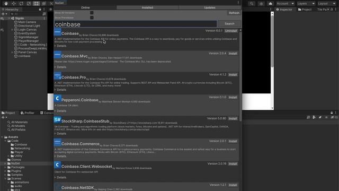Image resolution: width=339 pixels, height=191 pixels.
Task: Open the Profiler tab in bottom panel
Action: [28, 113]
